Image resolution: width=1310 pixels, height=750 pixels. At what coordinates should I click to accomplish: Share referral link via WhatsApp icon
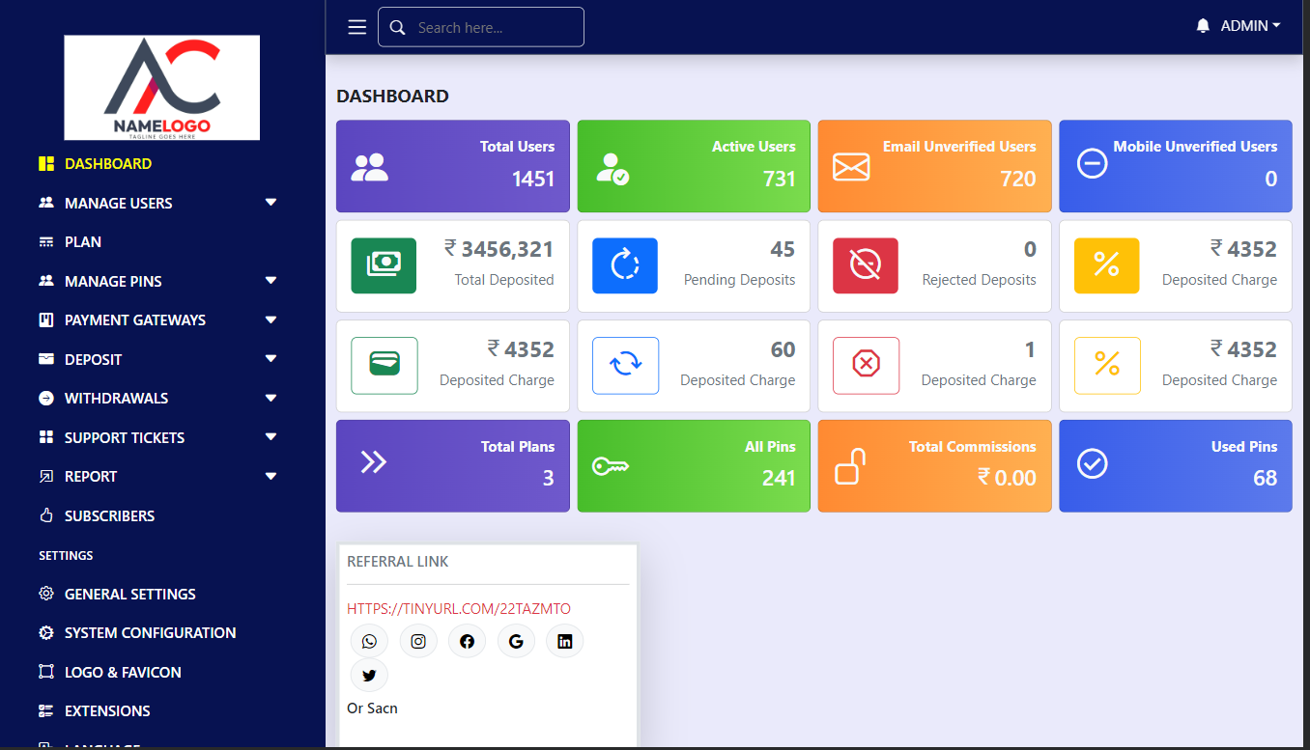[369, 641]
